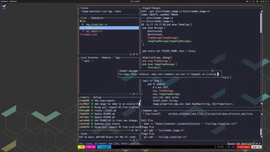This screenshot has height=152, width=270.
Task: Select the yellow tmux session indicator
Action: (81, 147)
